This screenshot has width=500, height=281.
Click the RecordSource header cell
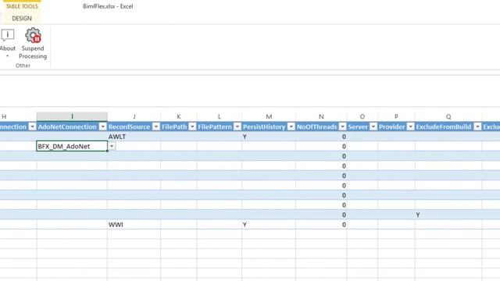[x=134, y=126]
